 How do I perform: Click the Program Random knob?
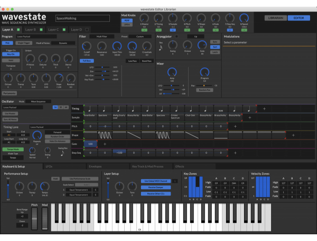coord(71,78)
